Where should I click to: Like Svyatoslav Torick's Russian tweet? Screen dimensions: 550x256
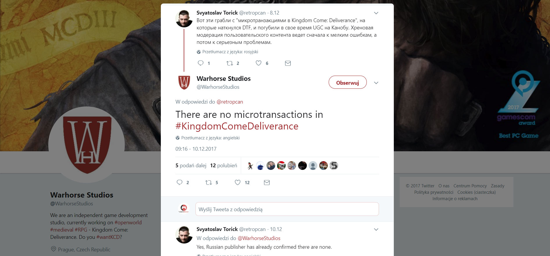[259, 63]
